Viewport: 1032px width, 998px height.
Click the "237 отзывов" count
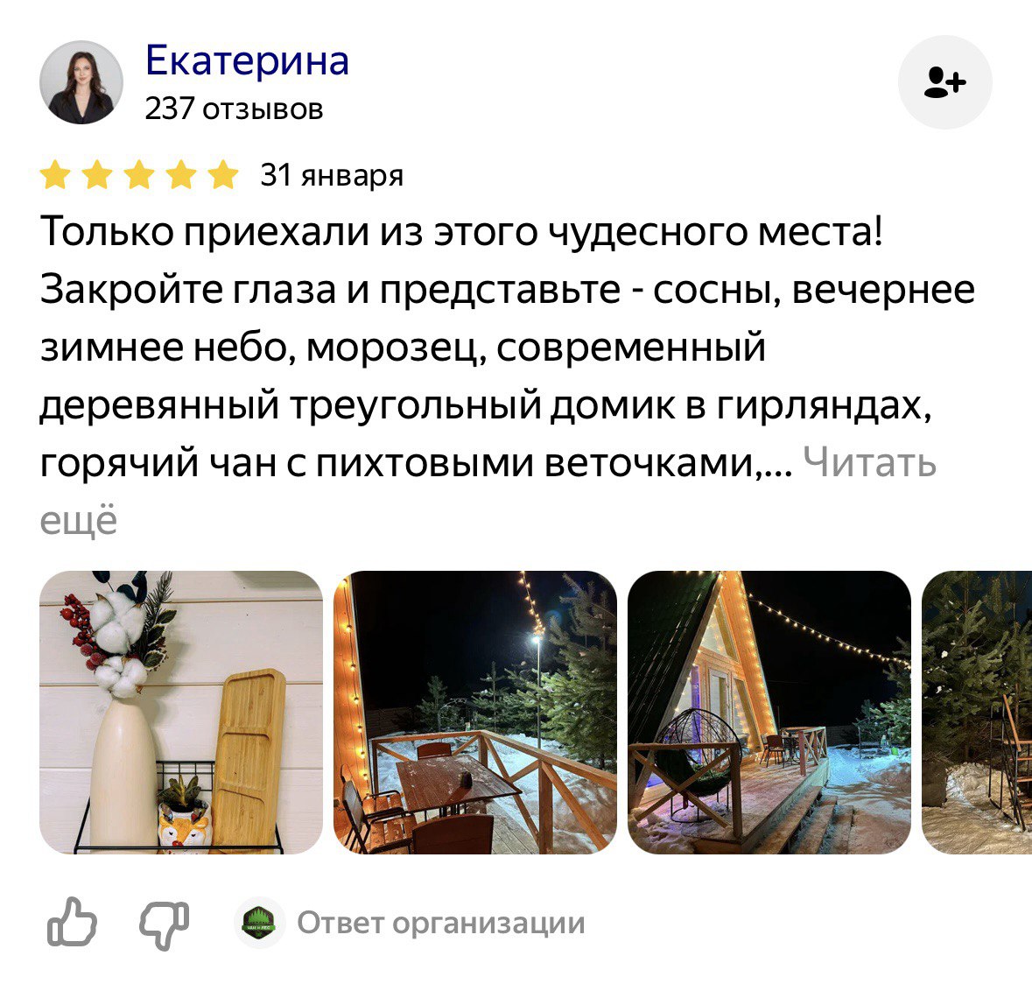coord(235,109)
